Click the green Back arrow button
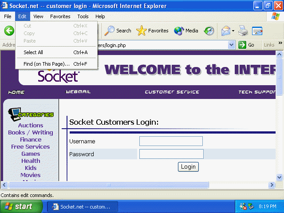Viewport: 284px width, 213px height. tap(9, 31)
